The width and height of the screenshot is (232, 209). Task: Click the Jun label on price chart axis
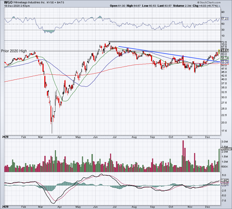point(95,137)
